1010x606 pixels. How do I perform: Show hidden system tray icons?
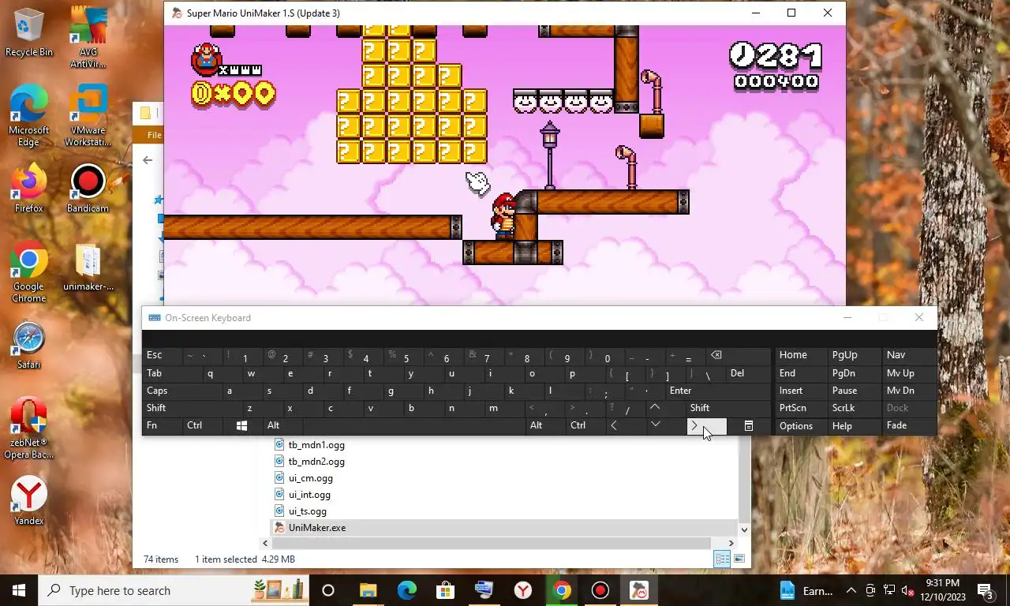851,590
